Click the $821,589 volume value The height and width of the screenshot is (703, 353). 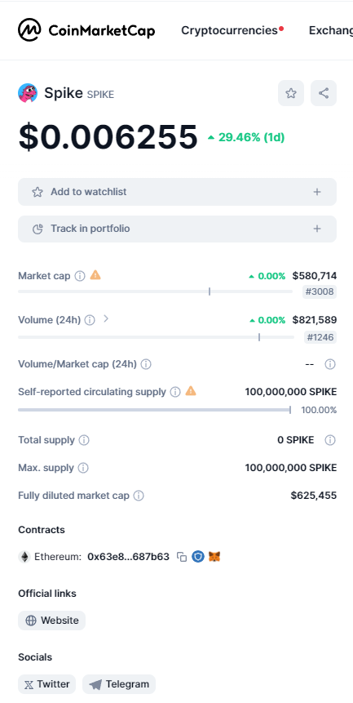315,320
